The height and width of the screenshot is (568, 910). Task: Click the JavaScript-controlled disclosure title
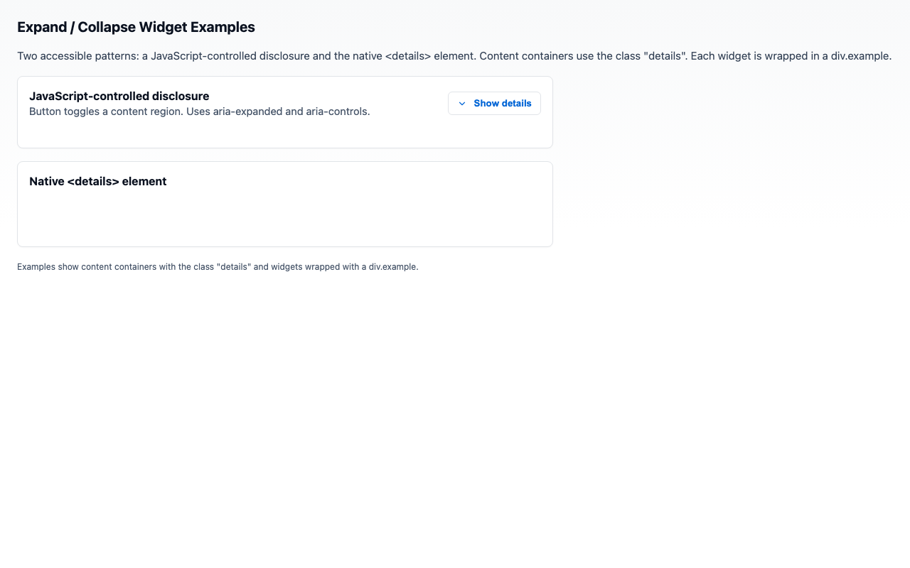[x=119, y=96]
